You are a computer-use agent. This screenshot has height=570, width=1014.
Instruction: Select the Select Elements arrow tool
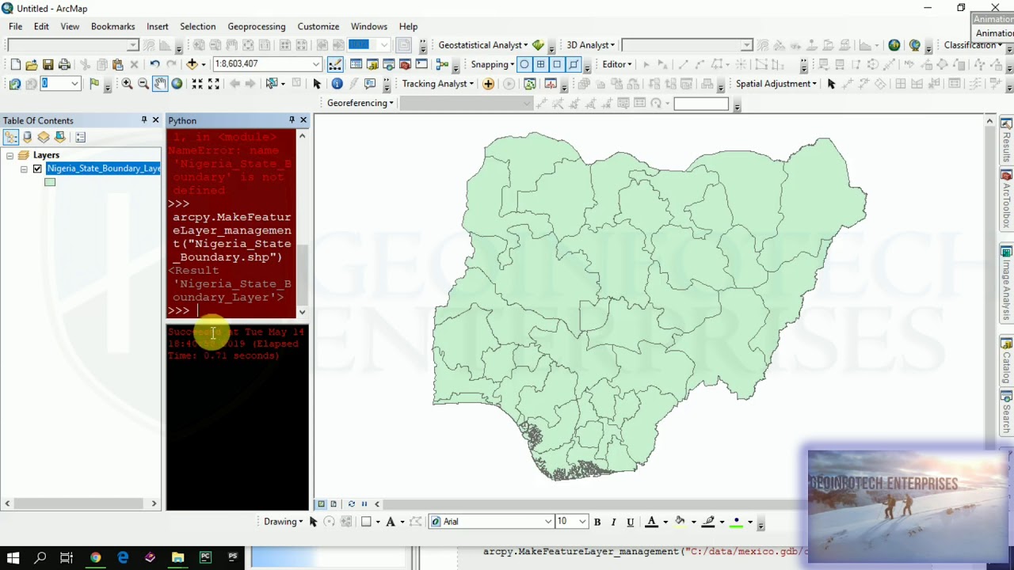(x=317, y=83)
